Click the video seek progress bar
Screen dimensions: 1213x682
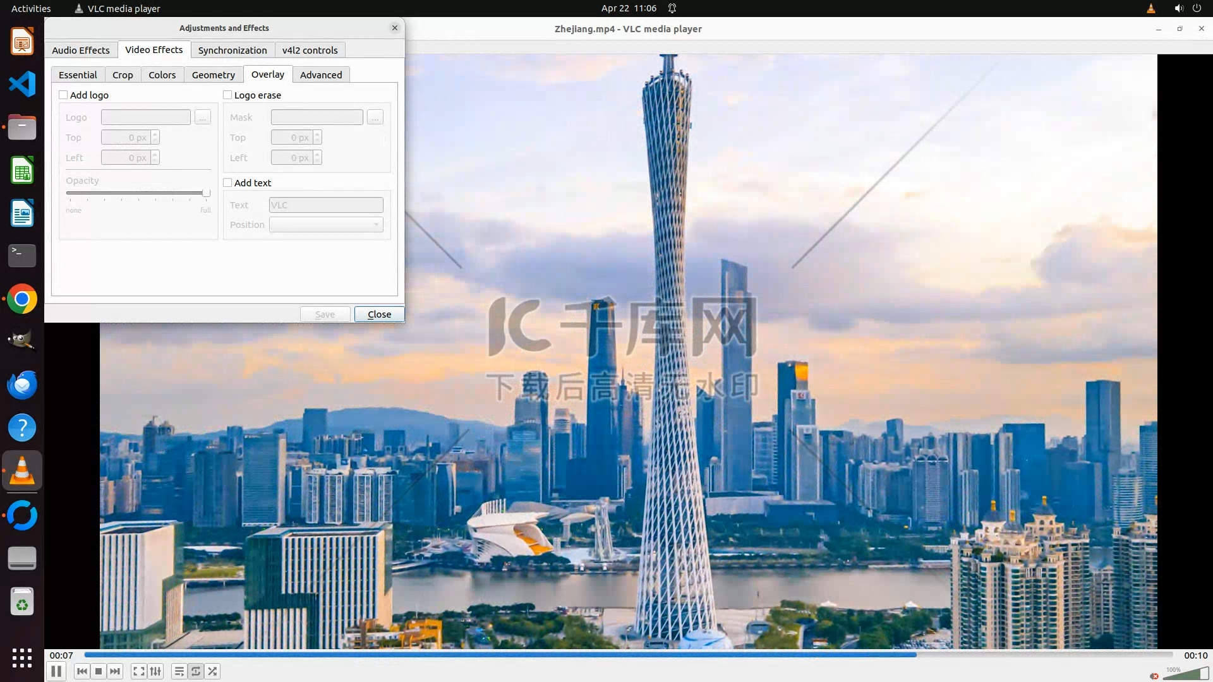coord(628,655)
